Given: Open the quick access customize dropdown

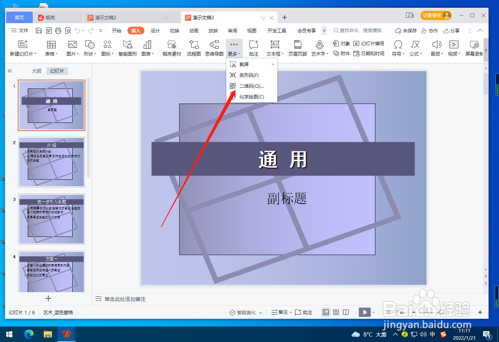Looking at the screenshot, I should click(x=101, y=31).
